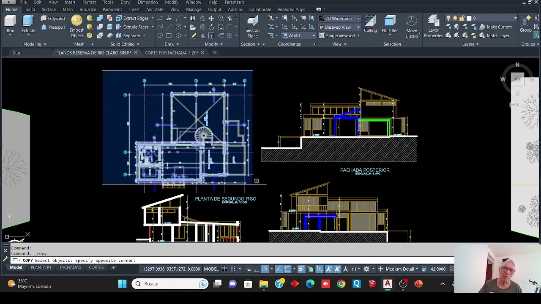Open the Solid ribbon tab
The image size is (541, 304).
(30, 9)
